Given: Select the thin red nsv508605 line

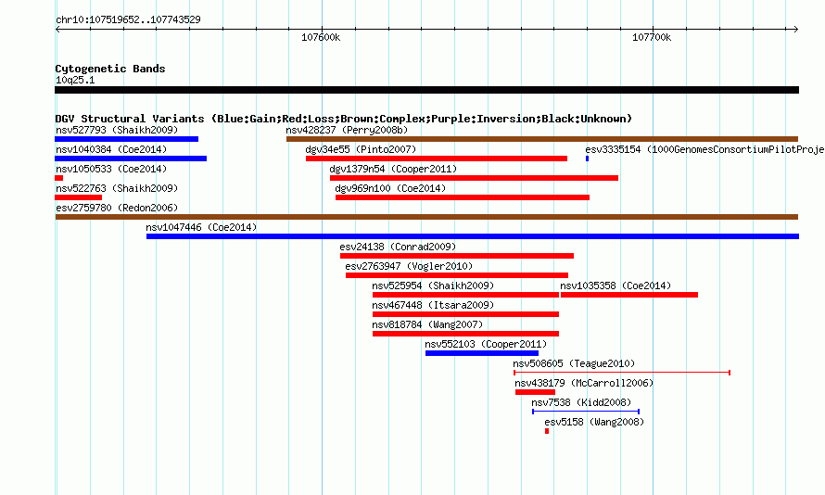Looking at the screenshot, I should (x=622, y=373).
